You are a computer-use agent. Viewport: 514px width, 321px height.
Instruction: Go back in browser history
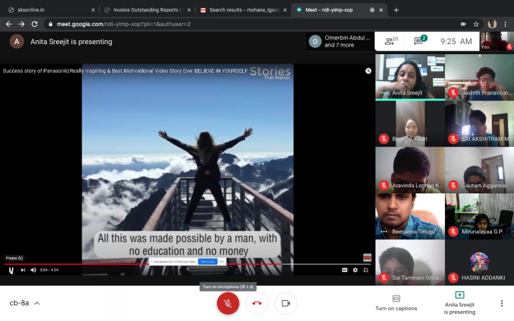click(9, 24)
